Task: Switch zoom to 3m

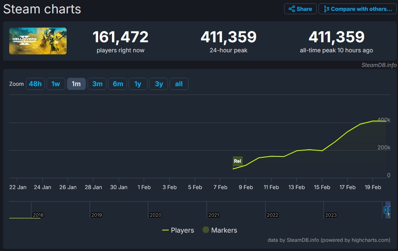Action: 97,84
